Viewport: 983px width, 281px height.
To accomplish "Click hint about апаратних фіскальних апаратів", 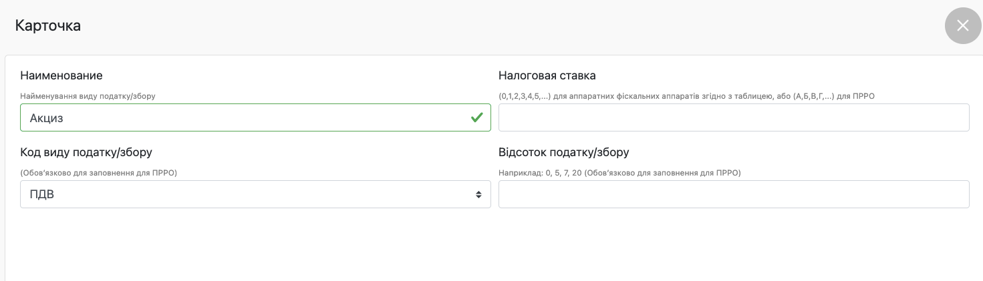I will coord(686,96).
